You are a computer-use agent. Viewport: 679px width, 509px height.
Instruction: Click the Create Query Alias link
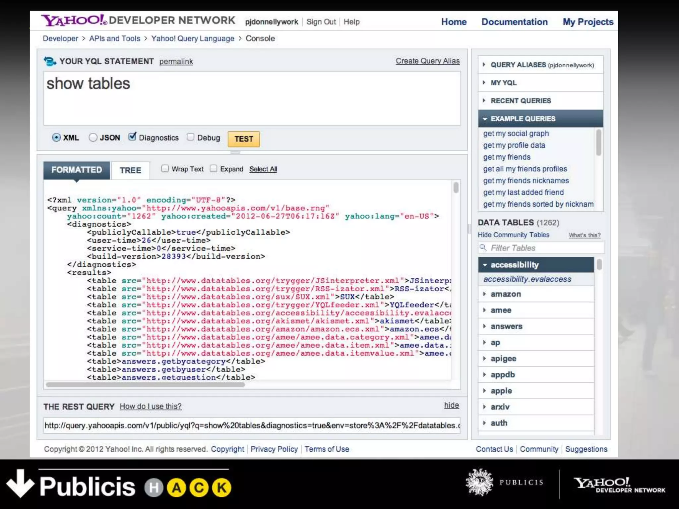427,61
